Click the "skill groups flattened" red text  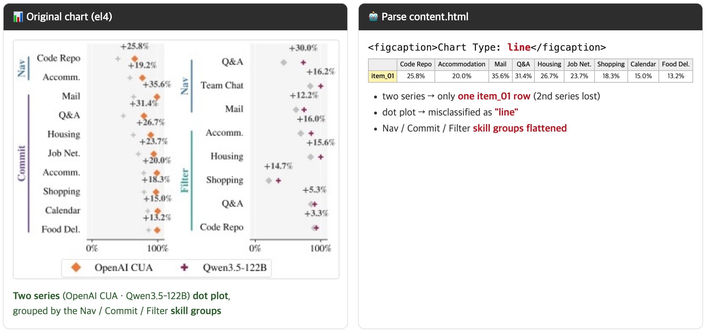(520, 128)
